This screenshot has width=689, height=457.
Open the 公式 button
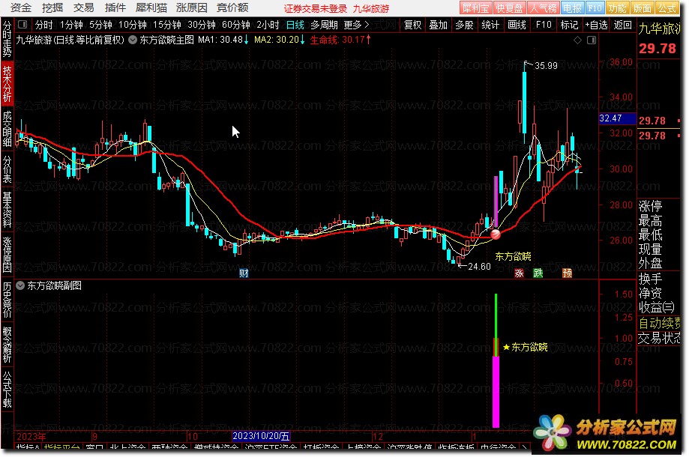point(667,8)
